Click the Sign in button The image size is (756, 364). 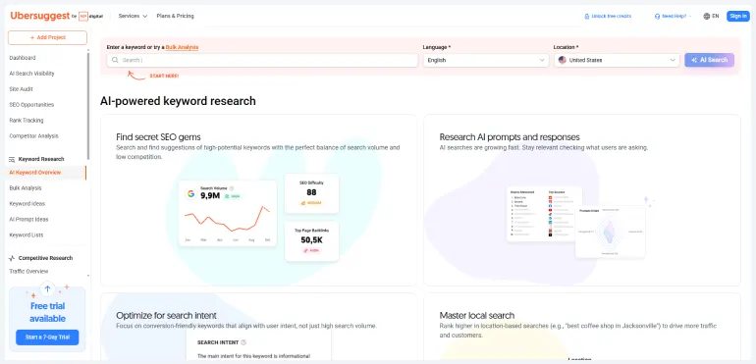point(738,16)
